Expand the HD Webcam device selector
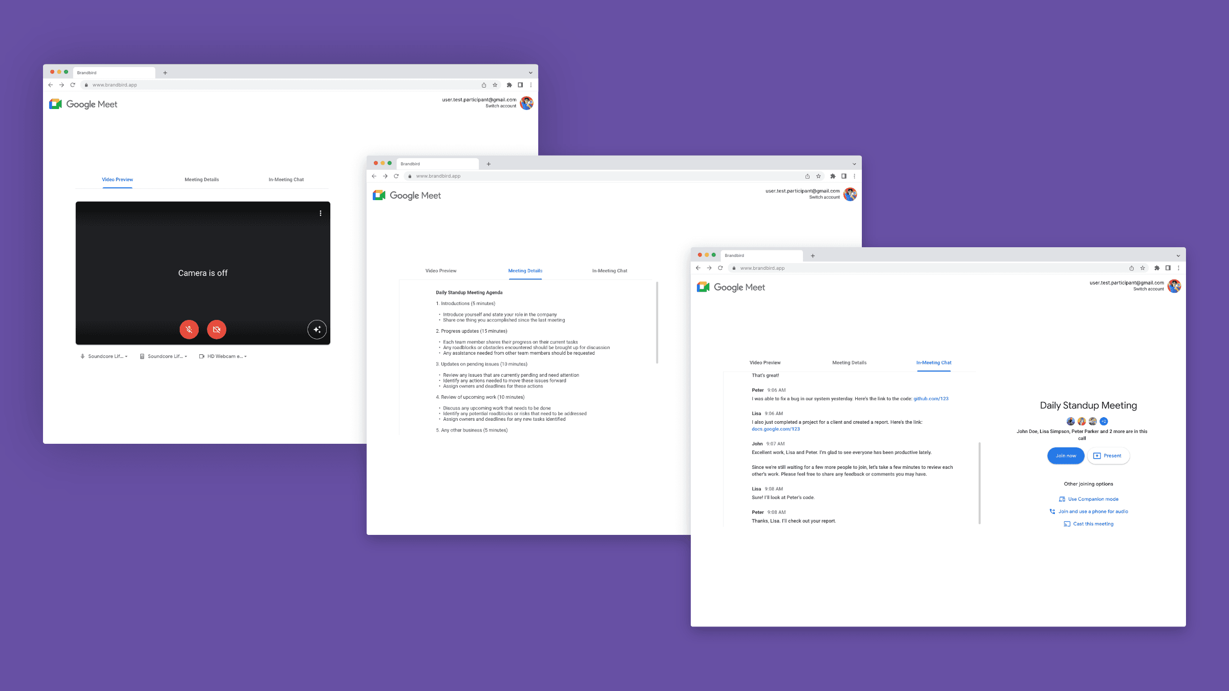The image size is (1229, 691). coord(246,356)
